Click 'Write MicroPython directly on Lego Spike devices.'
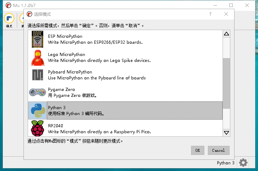 [x=99, y=60]
